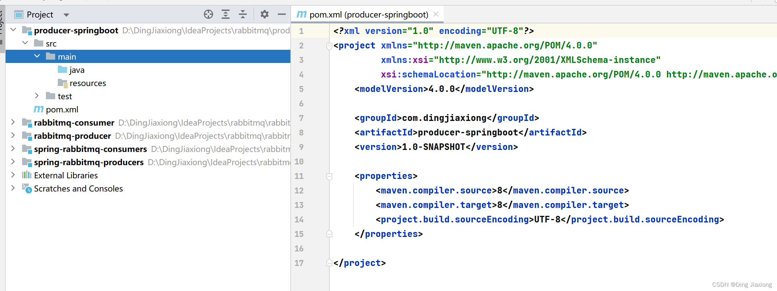The width and height of the screenshot is (777, 291).
Task: Click the Maven icon on the editor tab
Action: point(301,14)
